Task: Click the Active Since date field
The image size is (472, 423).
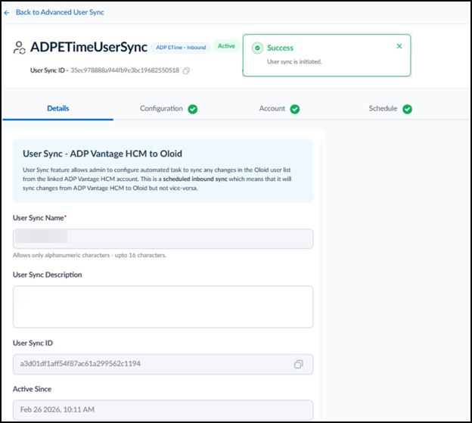Action: tap(163, 409)
